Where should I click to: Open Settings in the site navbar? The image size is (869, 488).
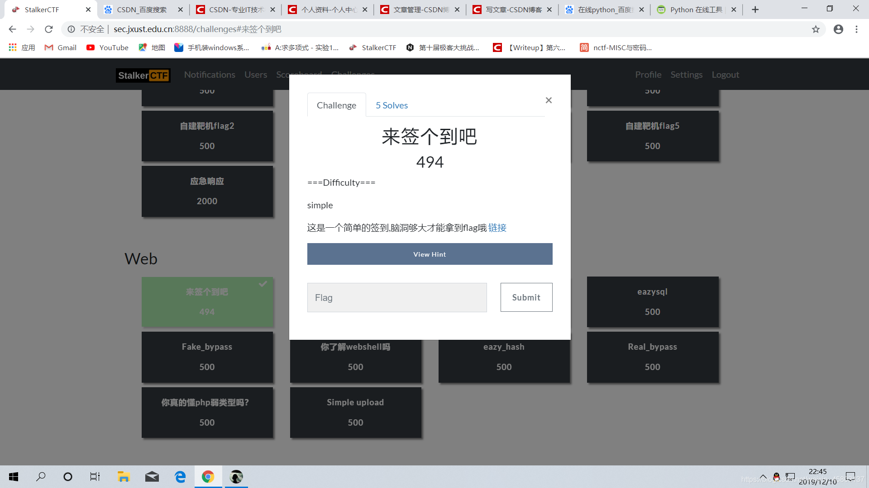[687, 75]
